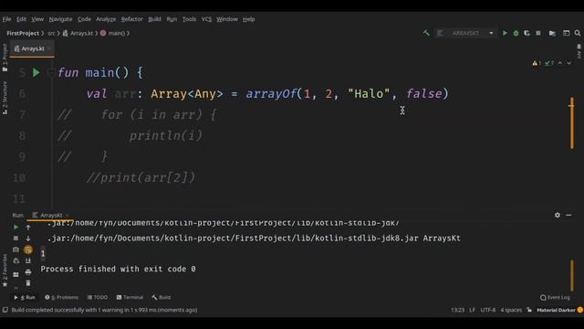584x329 pixels.
Task: Open the Favorites tool window sidebar button
Action: click(x=5, y=271)
